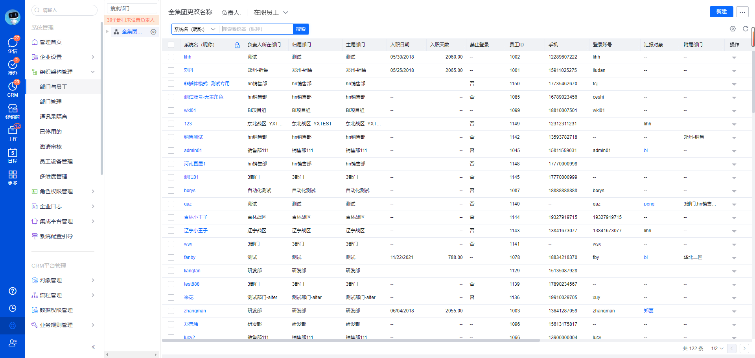755x358 pixels.
Task: Open employee link 非插件模式--测试专用
Action: 207,84
